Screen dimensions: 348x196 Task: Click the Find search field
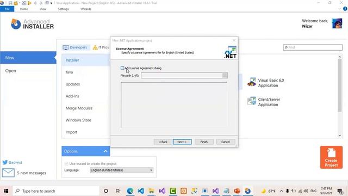point(313,47)
